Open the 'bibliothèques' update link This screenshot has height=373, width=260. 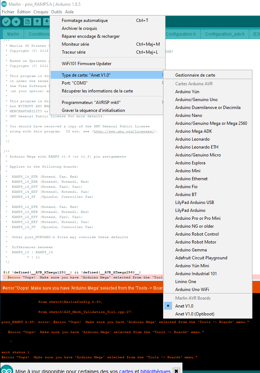tap(155, 371)
